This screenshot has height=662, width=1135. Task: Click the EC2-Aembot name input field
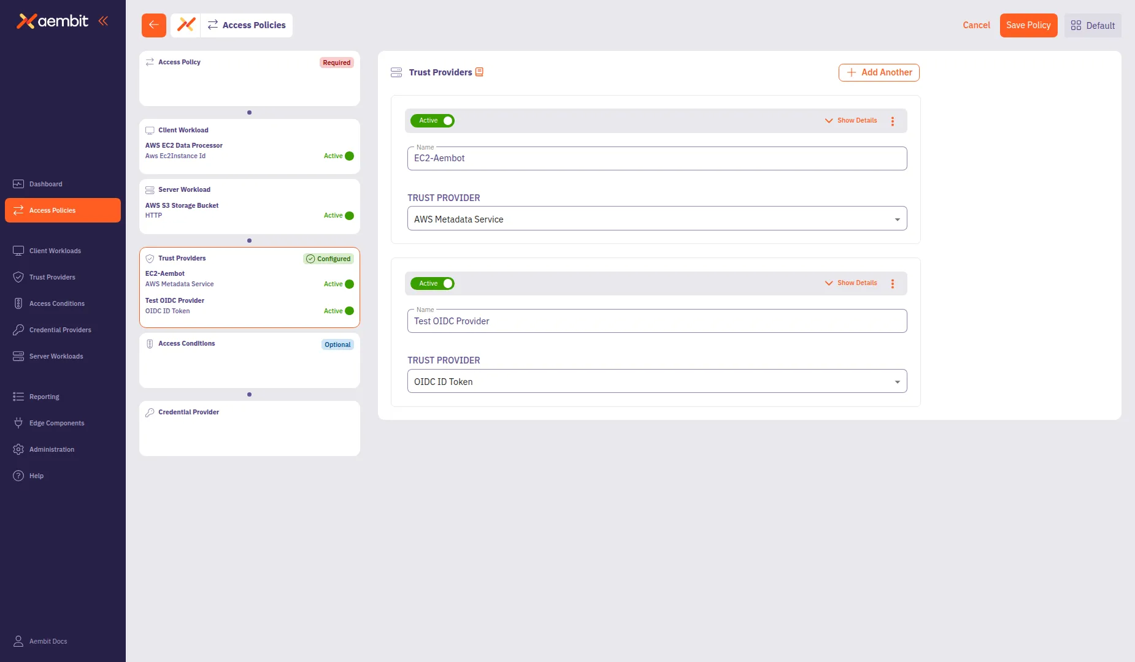click(x=656, y=158)
